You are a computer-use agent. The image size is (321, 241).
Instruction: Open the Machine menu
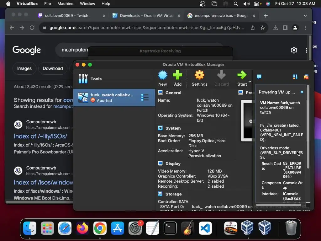[x=65, y=4]
